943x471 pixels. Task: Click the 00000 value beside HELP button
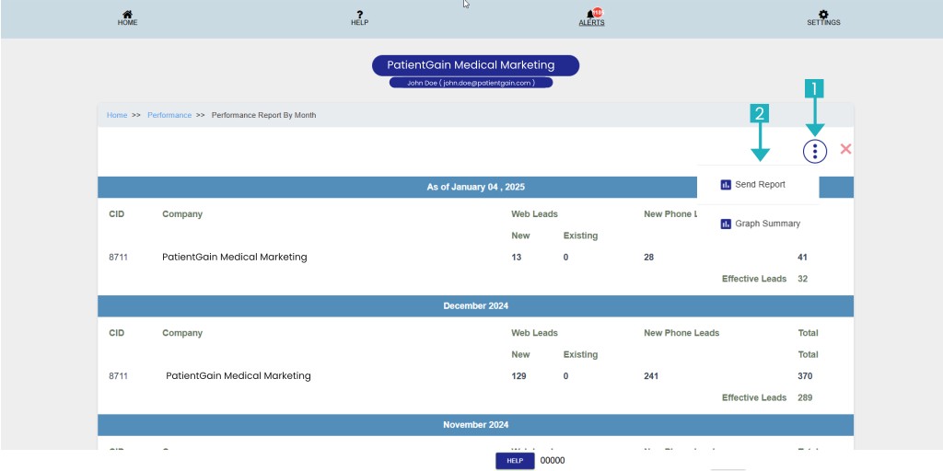[553, 461]
